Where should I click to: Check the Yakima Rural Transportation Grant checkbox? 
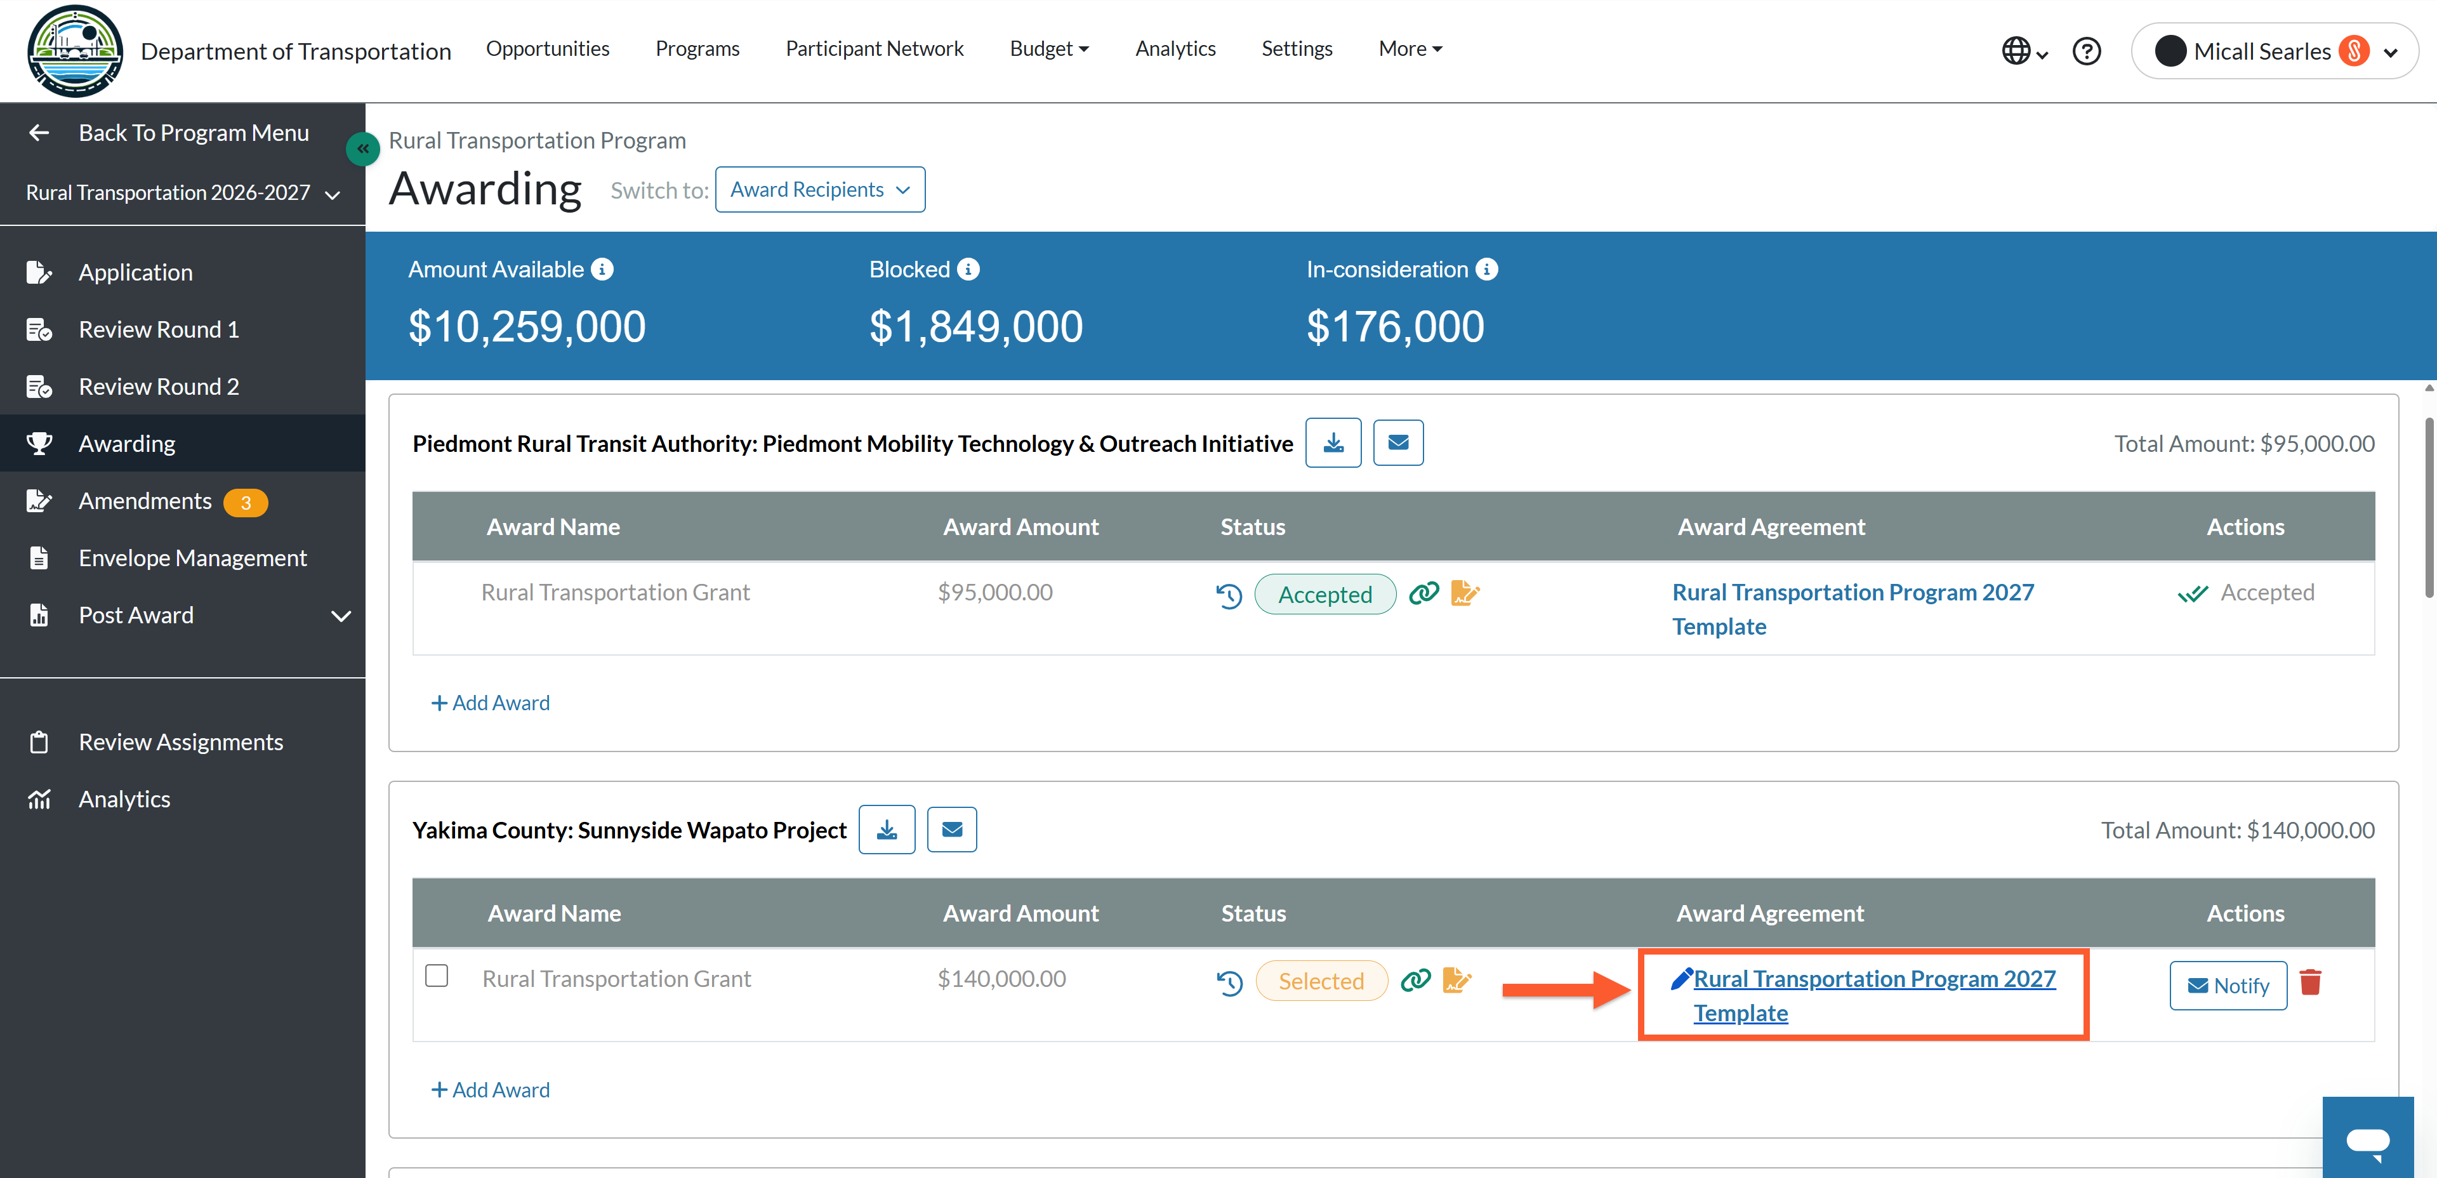click(436, 976)
